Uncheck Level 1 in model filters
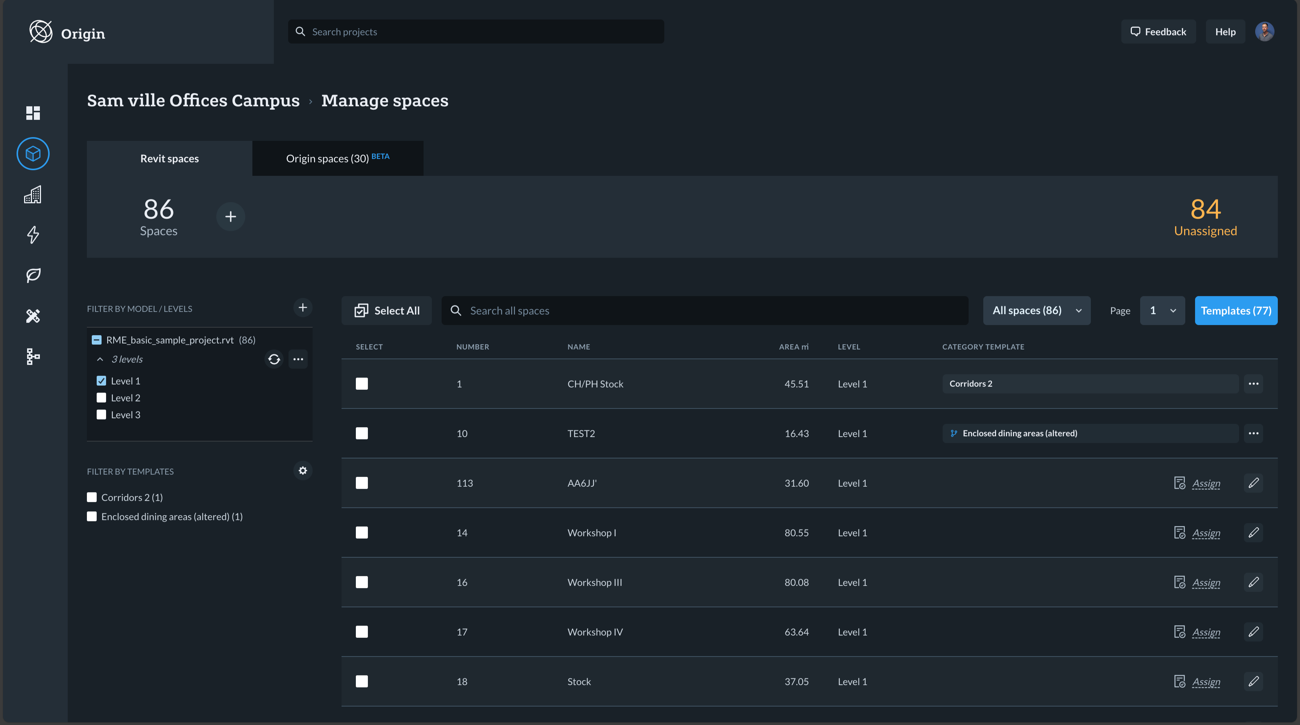Screen dimensions: 1300x725 tap(101, 381)
